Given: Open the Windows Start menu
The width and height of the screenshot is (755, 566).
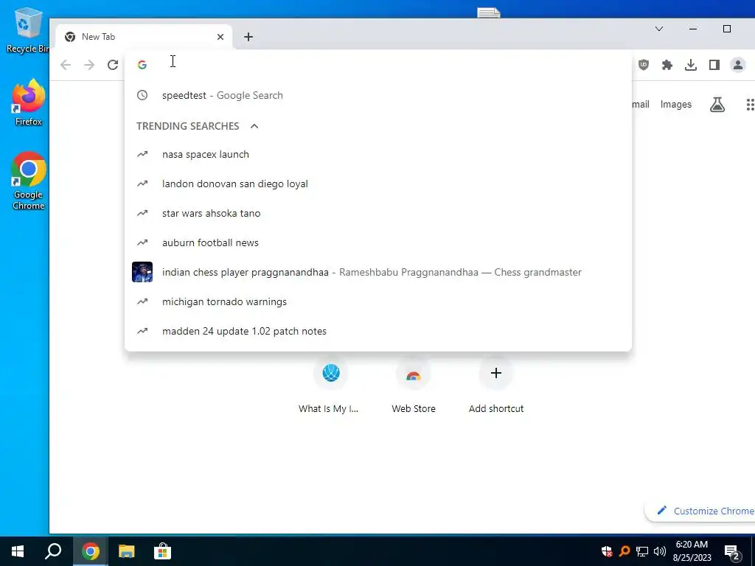Looking at the screenshot, I should click(x=18, y=551).
